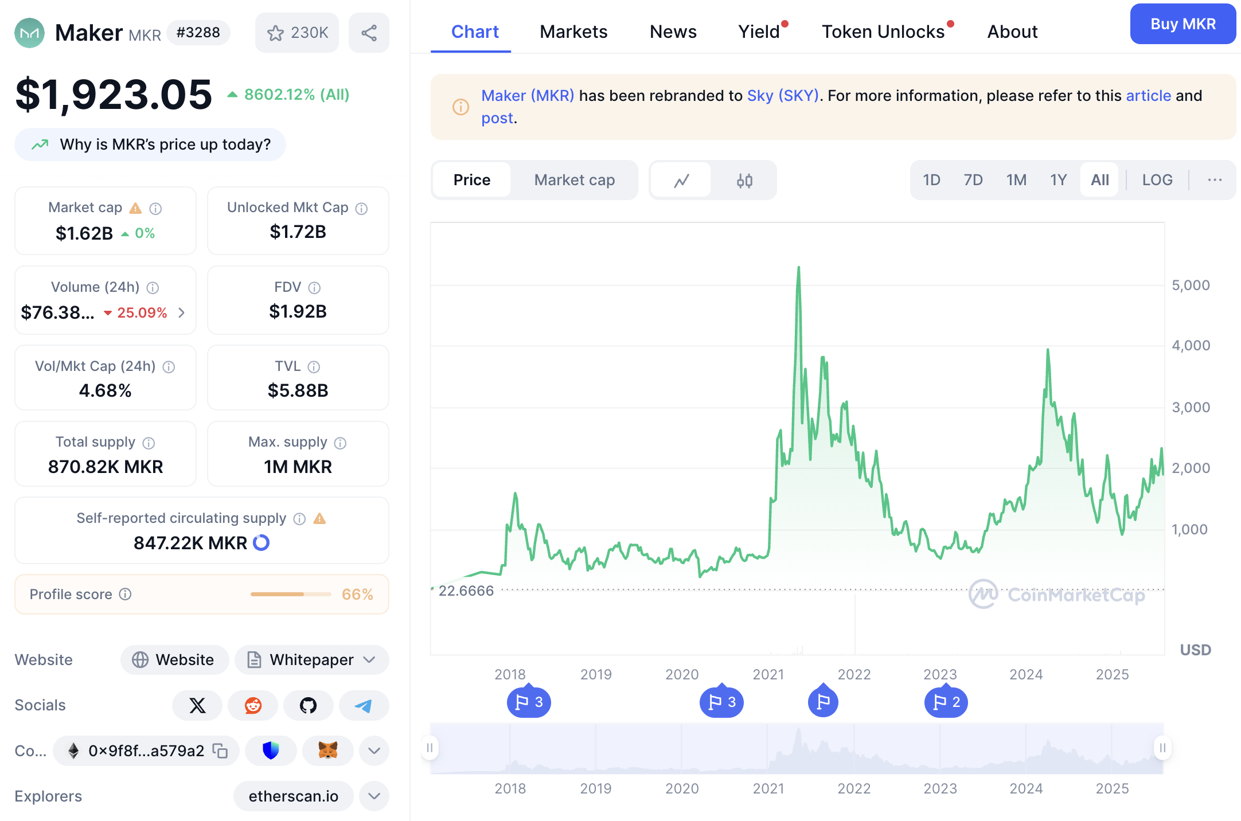Viewport: 1241px width, 821px height.
Task: Grab the right range slider handle
Action: tap(1162, 748)
